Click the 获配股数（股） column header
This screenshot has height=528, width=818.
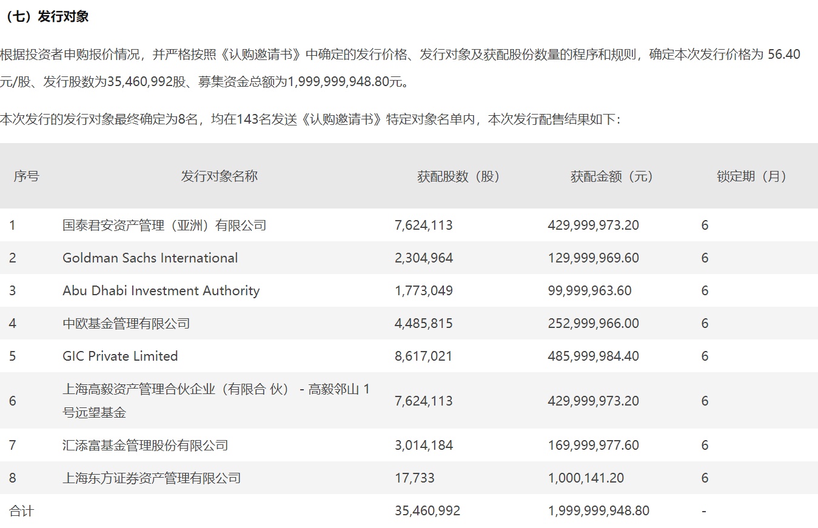458,176
